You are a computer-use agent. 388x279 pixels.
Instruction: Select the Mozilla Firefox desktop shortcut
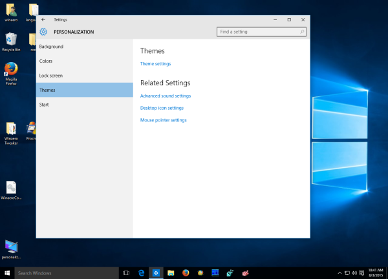tap(11, 74)
